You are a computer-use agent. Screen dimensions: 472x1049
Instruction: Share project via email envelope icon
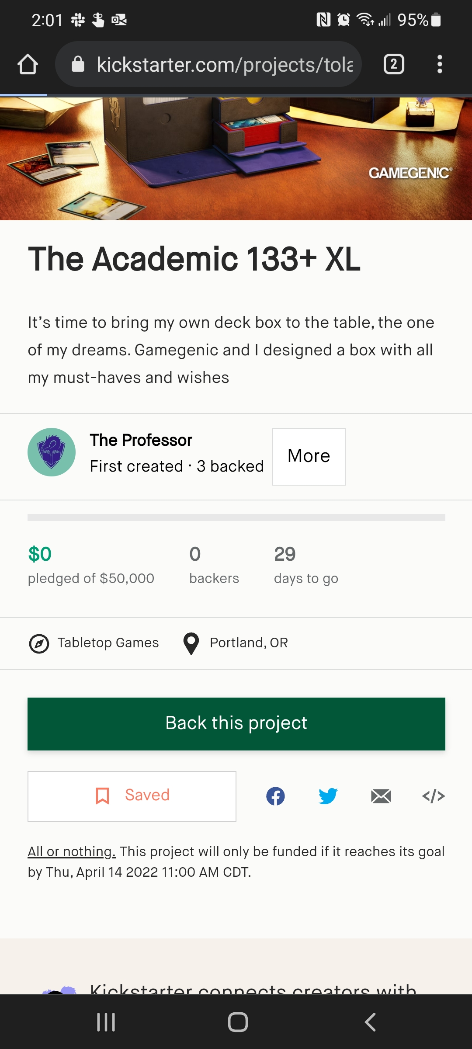pyautogui.click(x=381, y=796)
